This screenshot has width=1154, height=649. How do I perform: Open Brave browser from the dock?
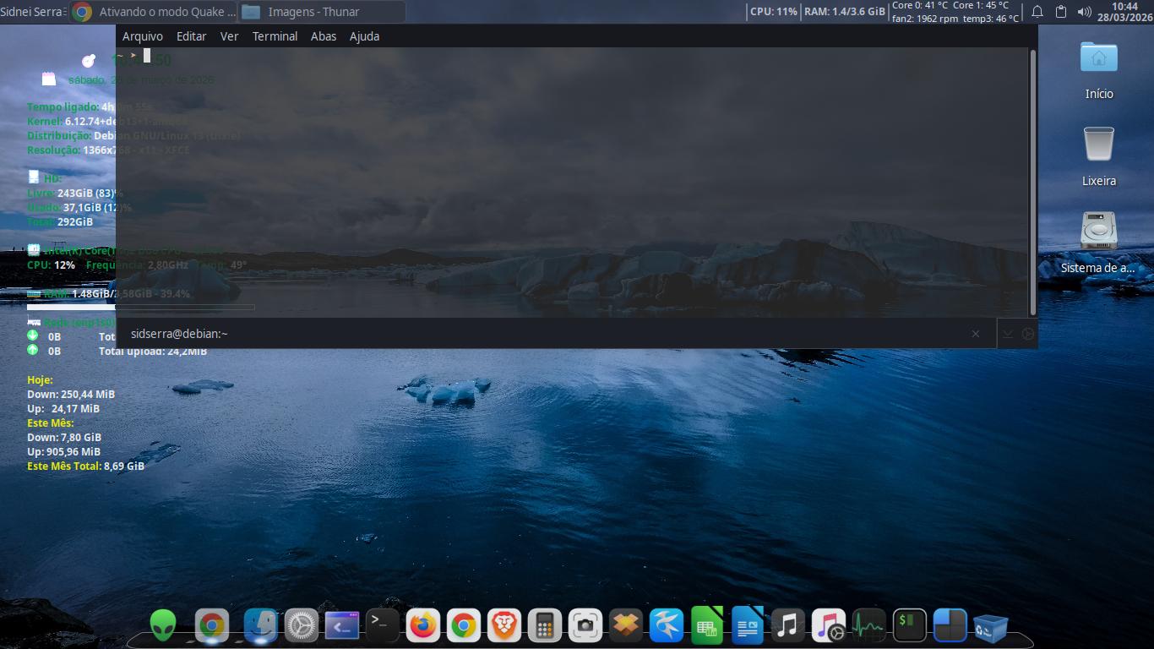click(504, 626)
